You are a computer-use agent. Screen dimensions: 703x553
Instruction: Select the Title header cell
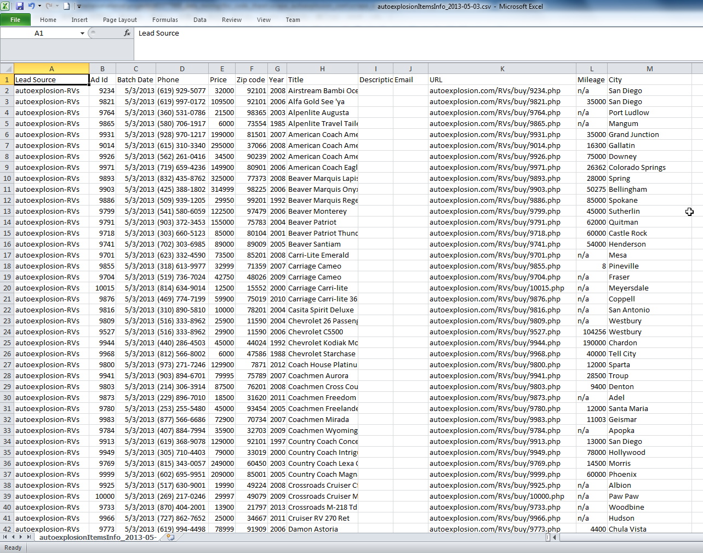click(x=322, y=79)
